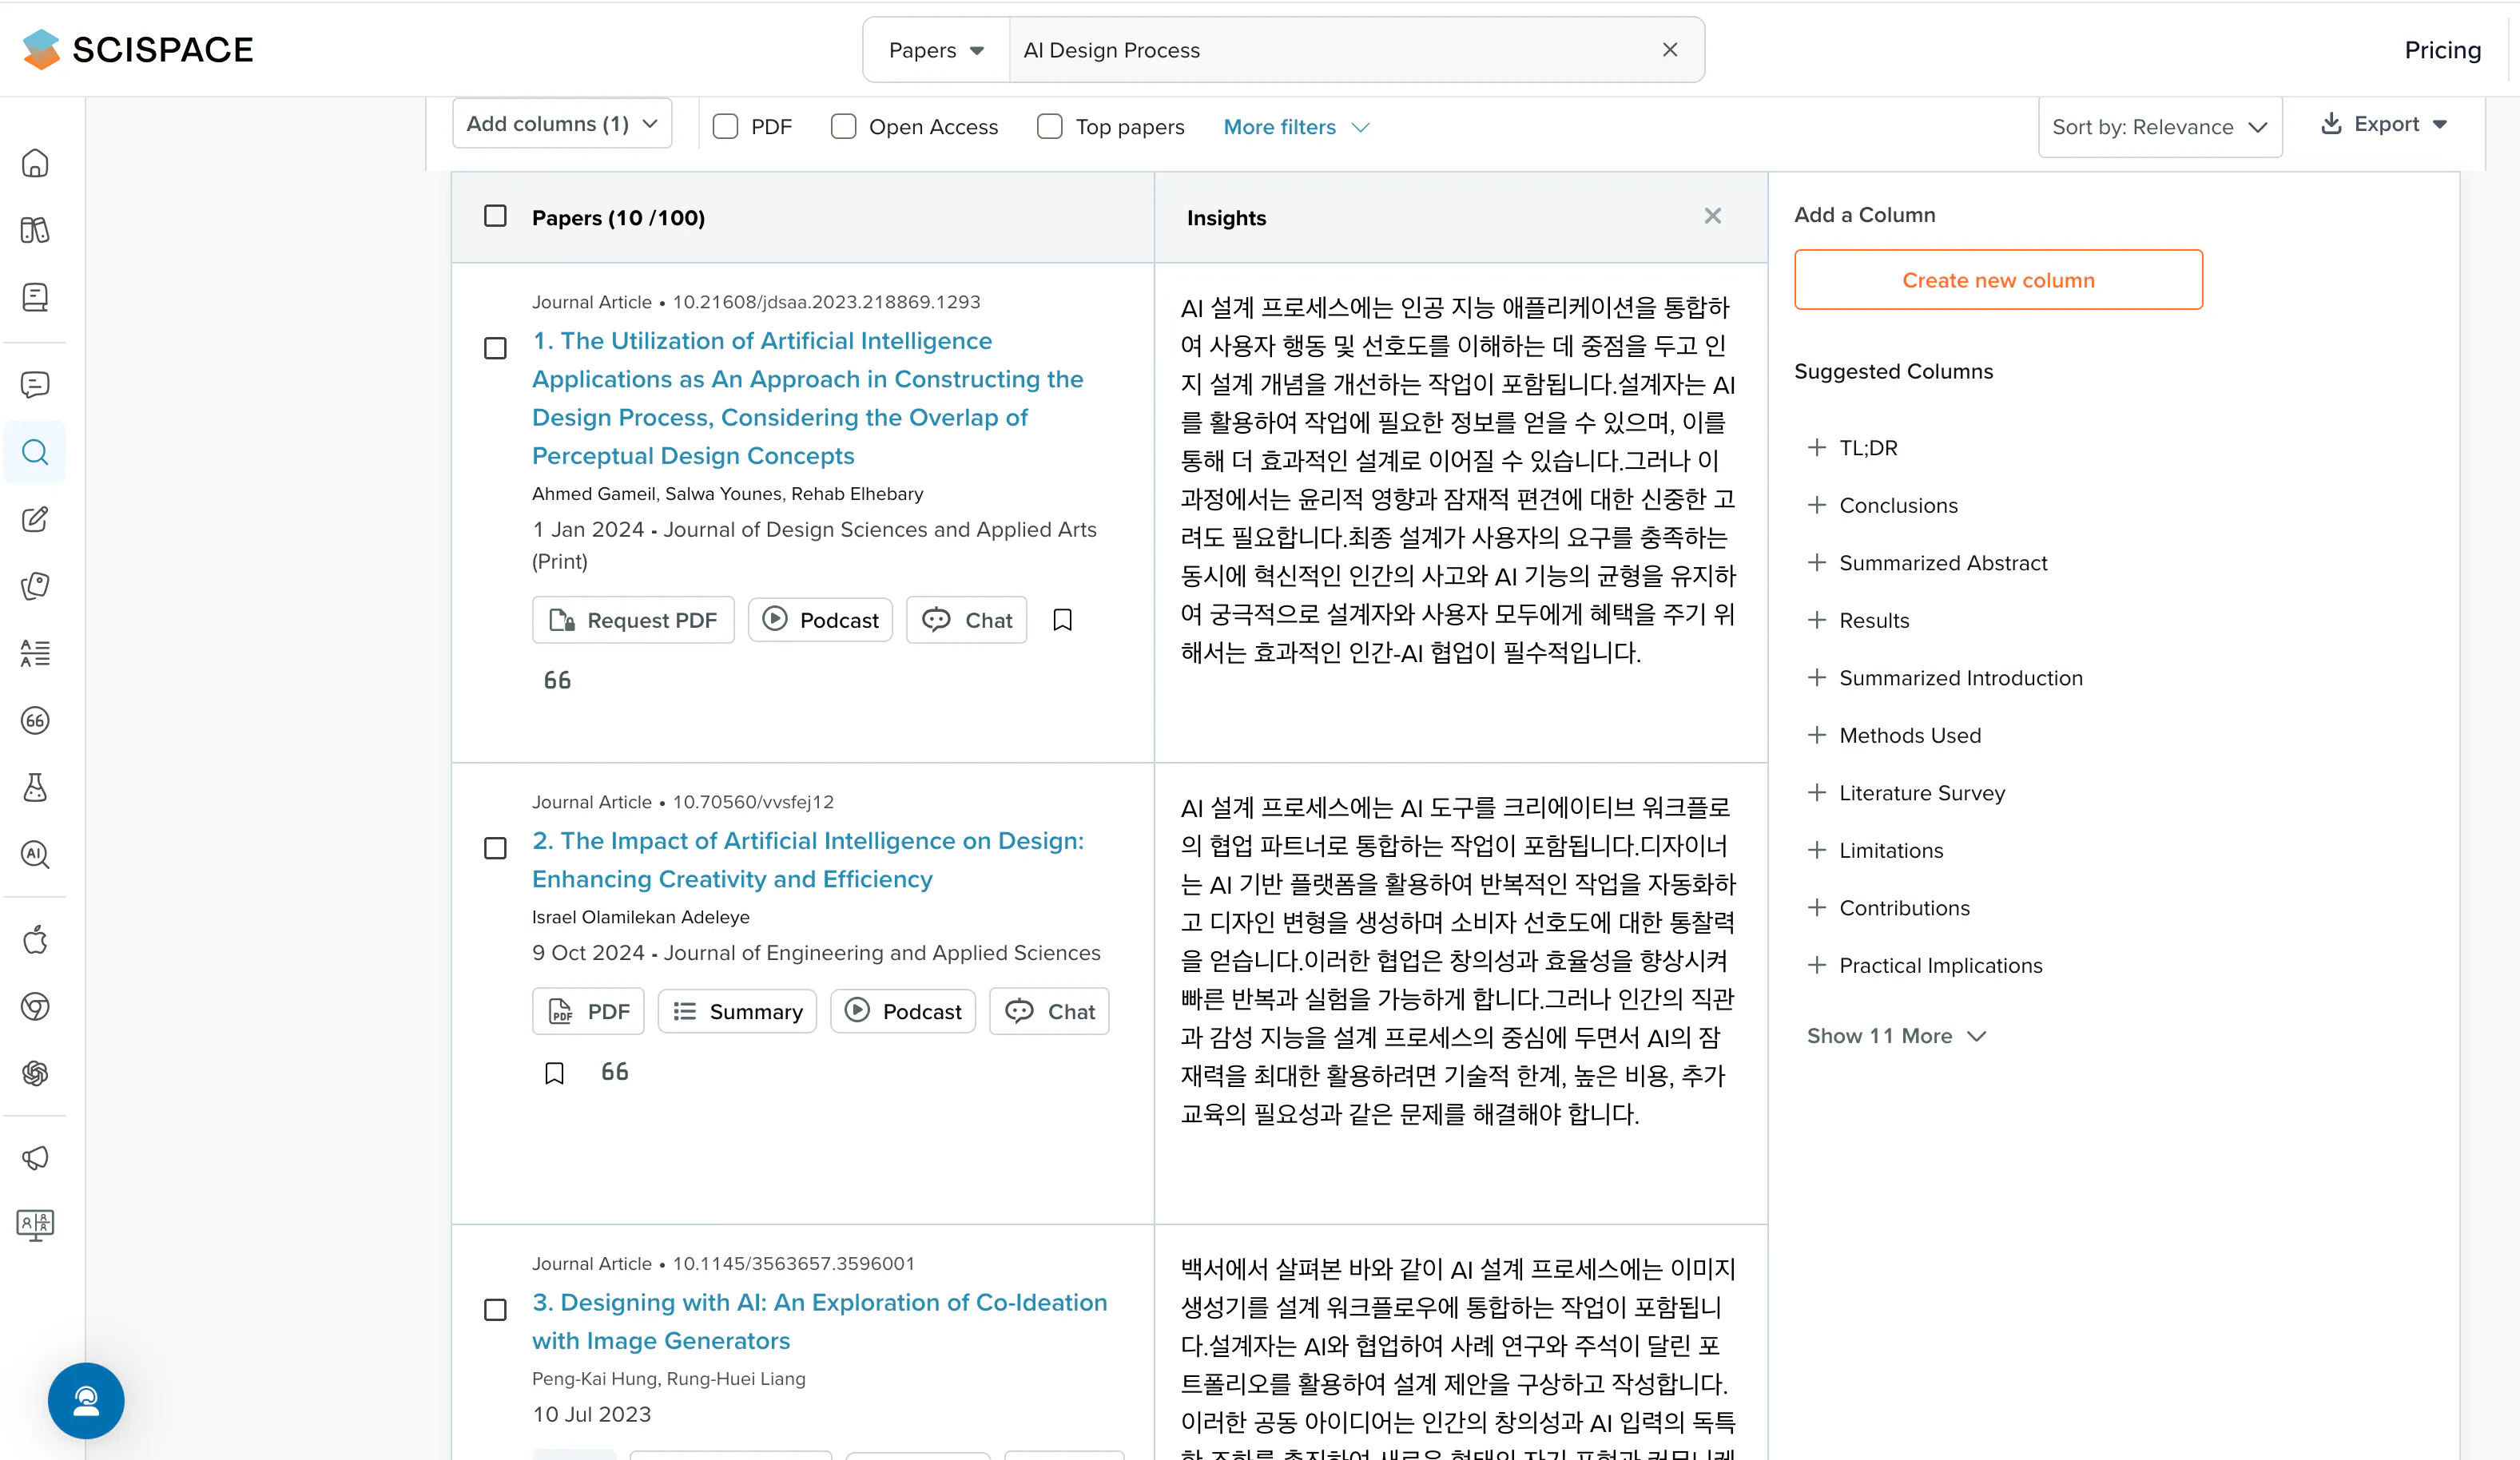Clear the search query with the X

click(x=1670, y=49)
